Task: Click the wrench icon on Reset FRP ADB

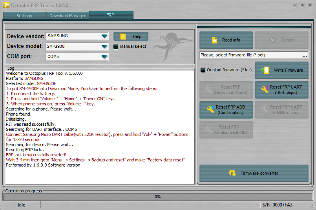Action: (211, 109)
